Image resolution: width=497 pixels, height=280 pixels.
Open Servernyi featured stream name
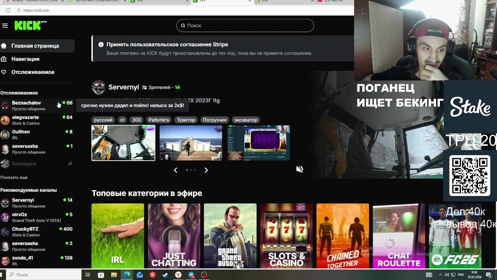(123, 87)
